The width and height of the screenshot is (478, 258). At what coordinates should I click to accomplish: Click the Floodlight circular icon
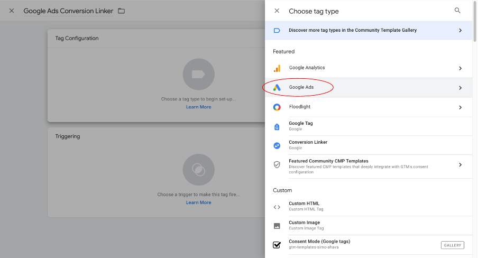pos(277,107)
